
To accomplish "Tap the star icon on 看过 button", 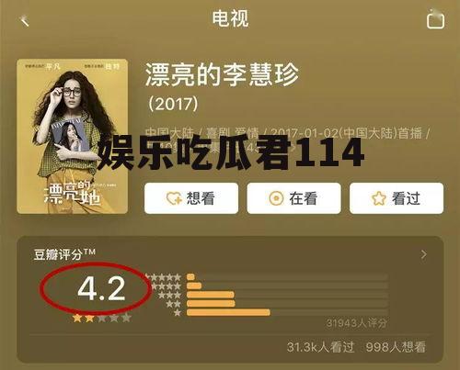I will coord(378,198).
